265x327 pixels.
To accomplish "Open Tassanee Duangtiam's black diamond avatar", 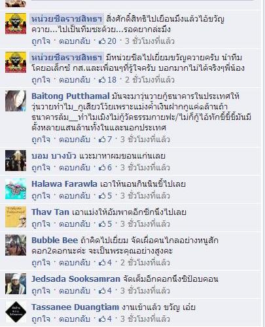I will tap(16, 312).
